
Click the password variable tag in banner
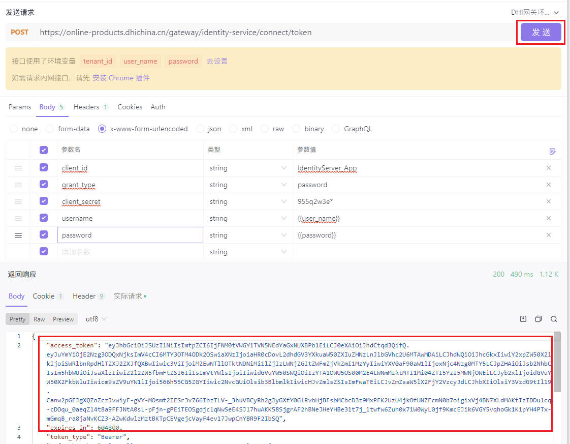pos(183,61)
